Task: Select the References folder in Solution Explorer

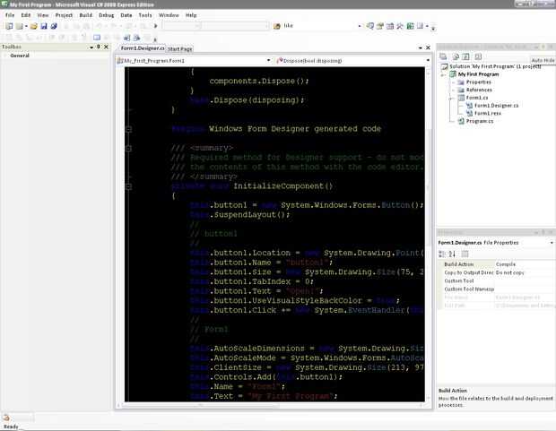Action: pyautogui.click(x=478, y=90)
